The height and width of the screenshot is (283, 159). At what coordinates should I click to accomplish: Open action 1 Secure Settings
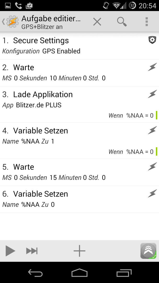click(x=79, y=46)
